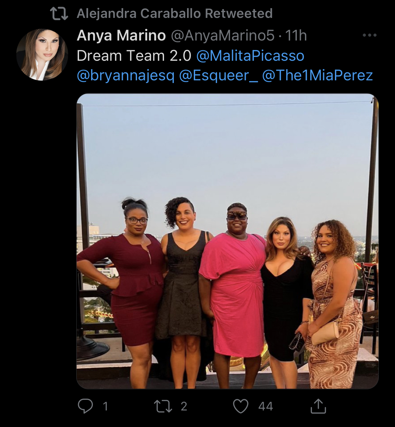This screenshot has width=395, height=427.
Task: Click the like count showing 44
Action: tap(266, 406)
